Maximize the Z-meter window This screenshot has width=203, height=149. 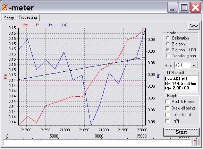(184, 8)
